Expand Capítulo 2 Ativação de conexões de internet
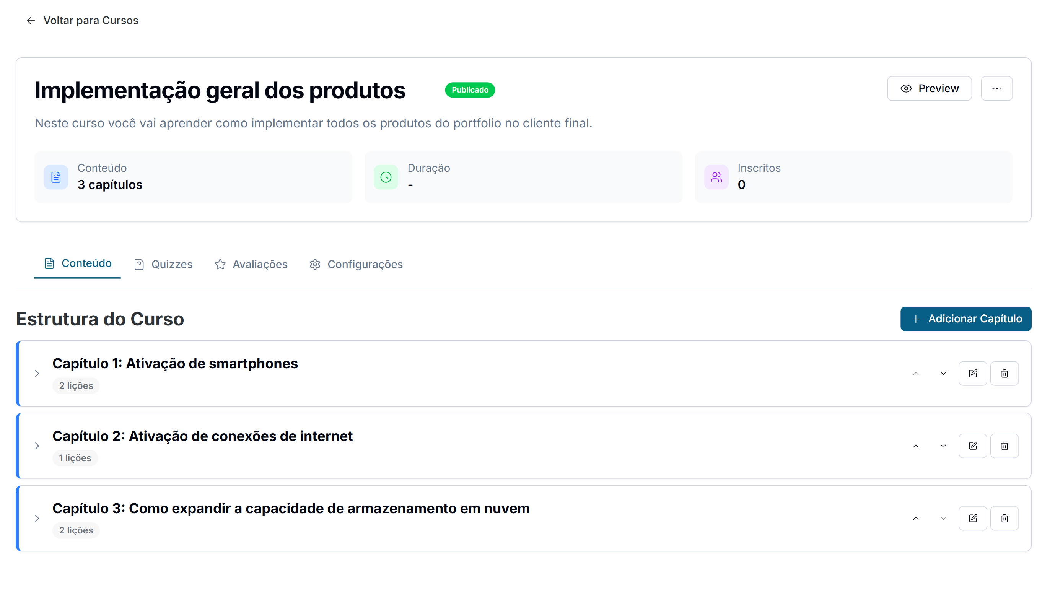Viewport: 1050px width, 605px height. 37,446
